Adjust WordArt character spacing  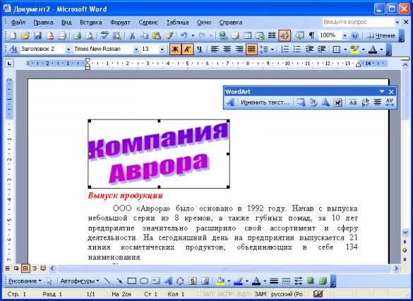pos(390,102)
